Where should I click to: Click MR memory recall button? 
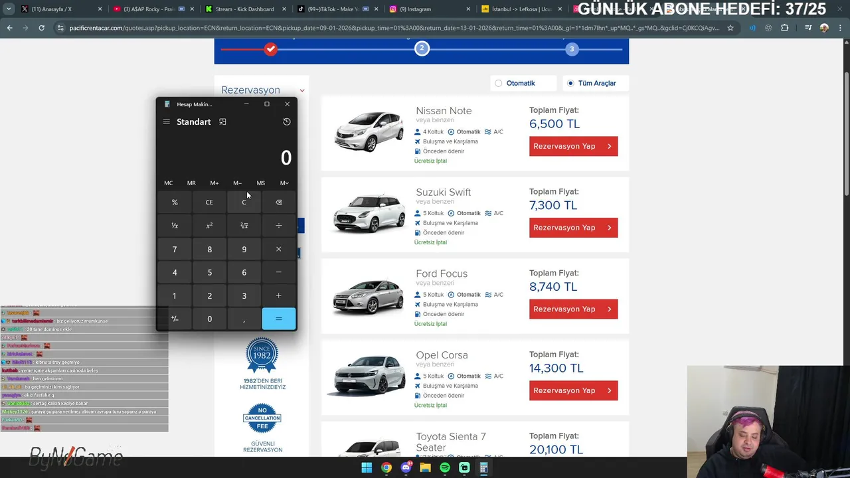click(x=191, y=183)
